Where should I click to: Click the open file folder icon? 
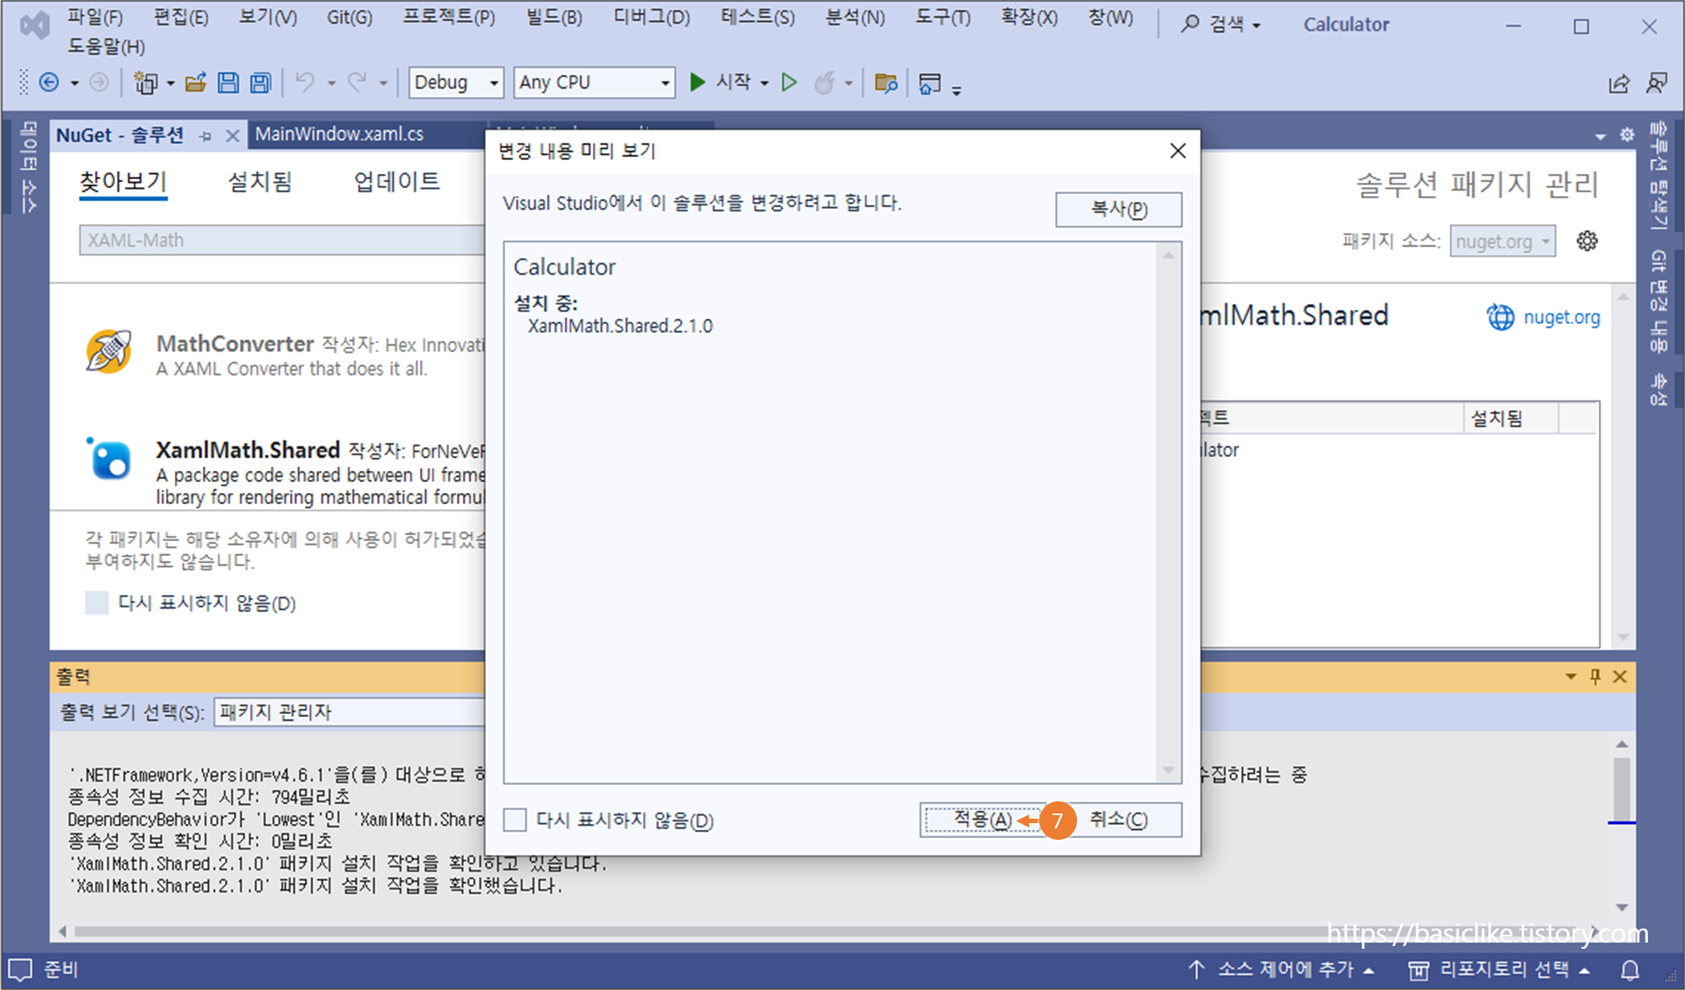click(x=195, y=83)
